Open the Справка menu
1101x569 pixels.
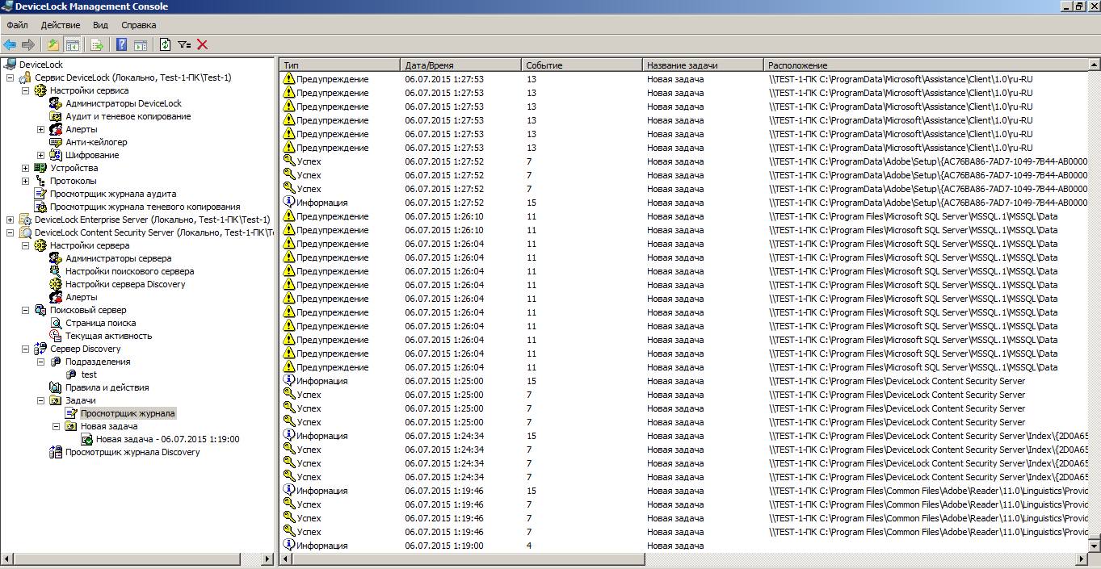click(x=139, y=25)
